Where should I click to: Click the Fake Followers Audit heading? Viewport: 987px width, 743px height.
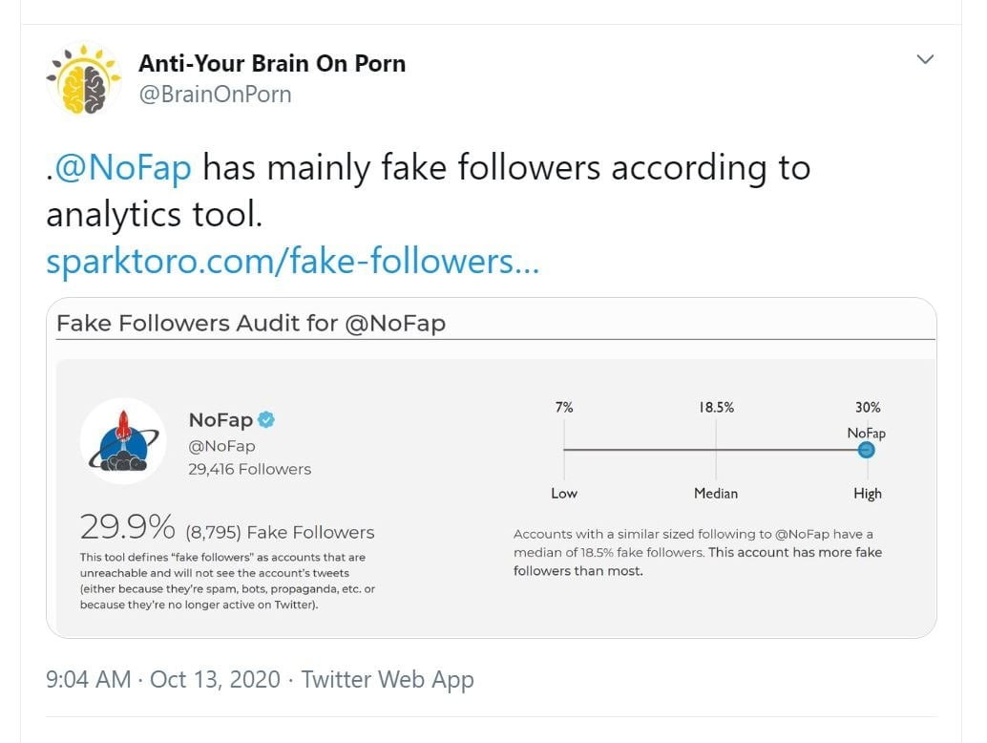(251, 323)
